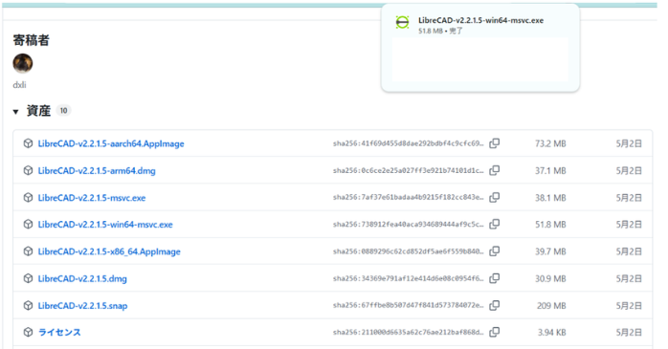Download LibreCAD-v2.2.1.5.dmg

[x=82, y=279]
